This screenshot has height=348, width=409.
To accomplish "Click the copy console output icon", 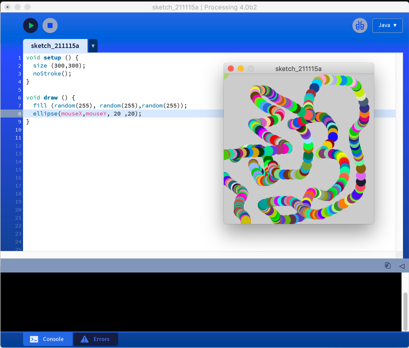I will 387,265.
